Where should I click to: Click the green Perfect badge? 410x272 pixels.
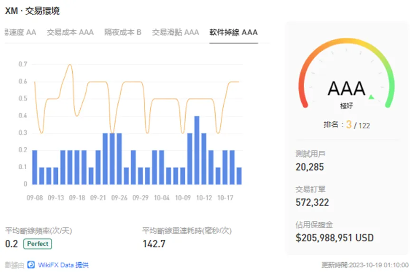(x=37, y=244)
